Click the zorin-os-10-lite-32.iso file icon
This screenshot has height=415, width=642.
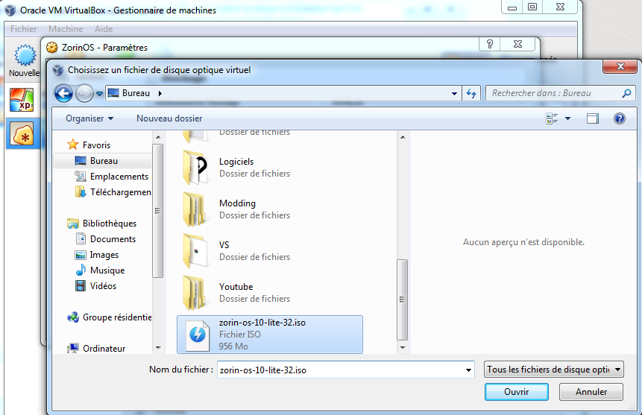pos(198,335)
